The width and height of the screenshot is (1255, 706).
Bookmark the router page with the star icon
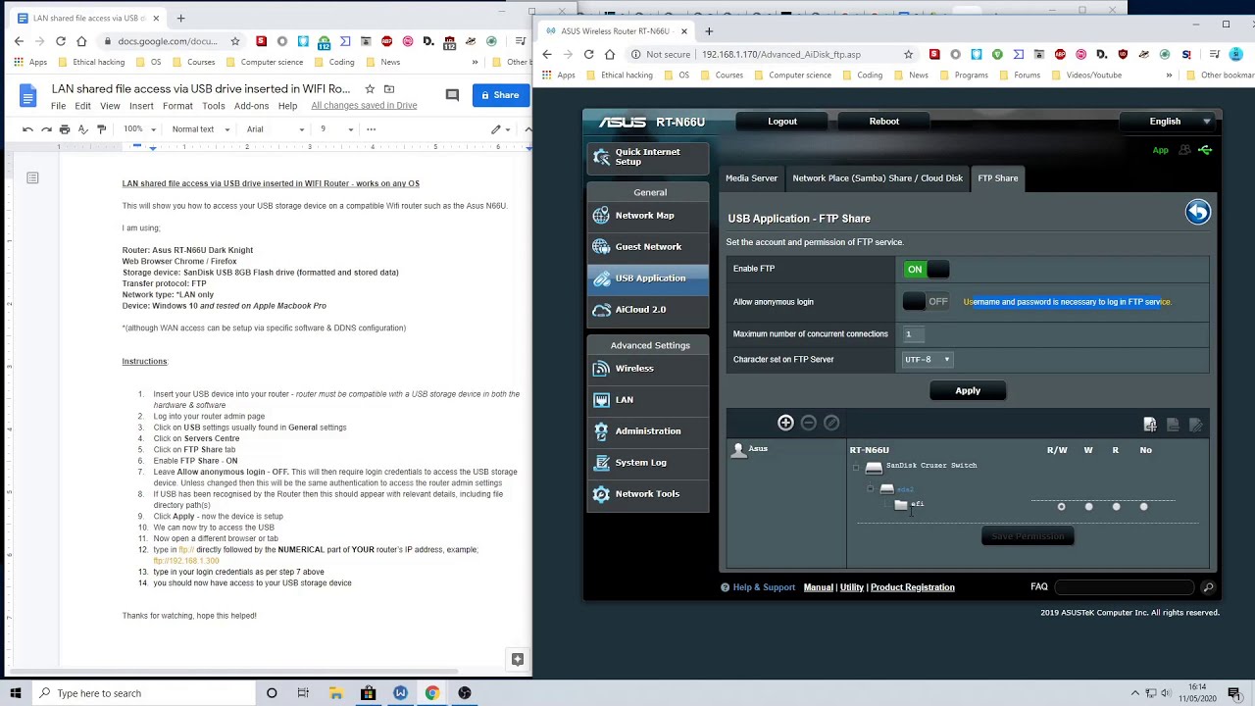tap(908, 54)
